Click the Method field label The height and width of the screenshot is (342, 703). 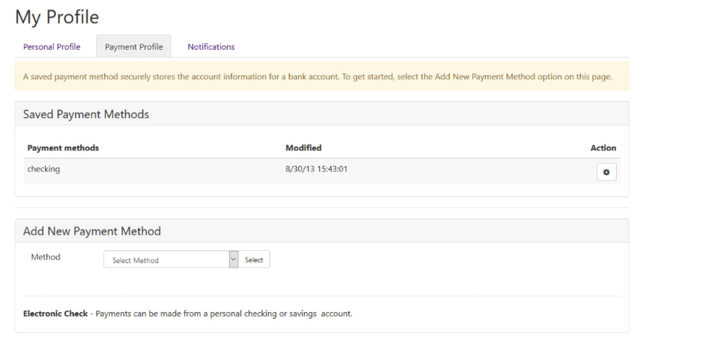[x=46, y=257]
